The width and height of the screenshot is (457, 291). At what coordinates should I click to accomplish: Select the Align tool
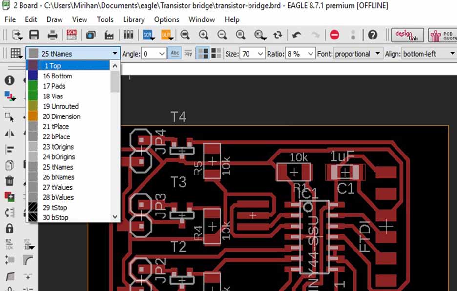coord(10,150)
